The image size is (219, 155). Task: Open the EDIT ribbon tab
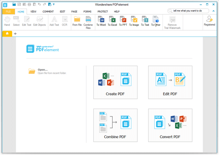coord(62,12)
